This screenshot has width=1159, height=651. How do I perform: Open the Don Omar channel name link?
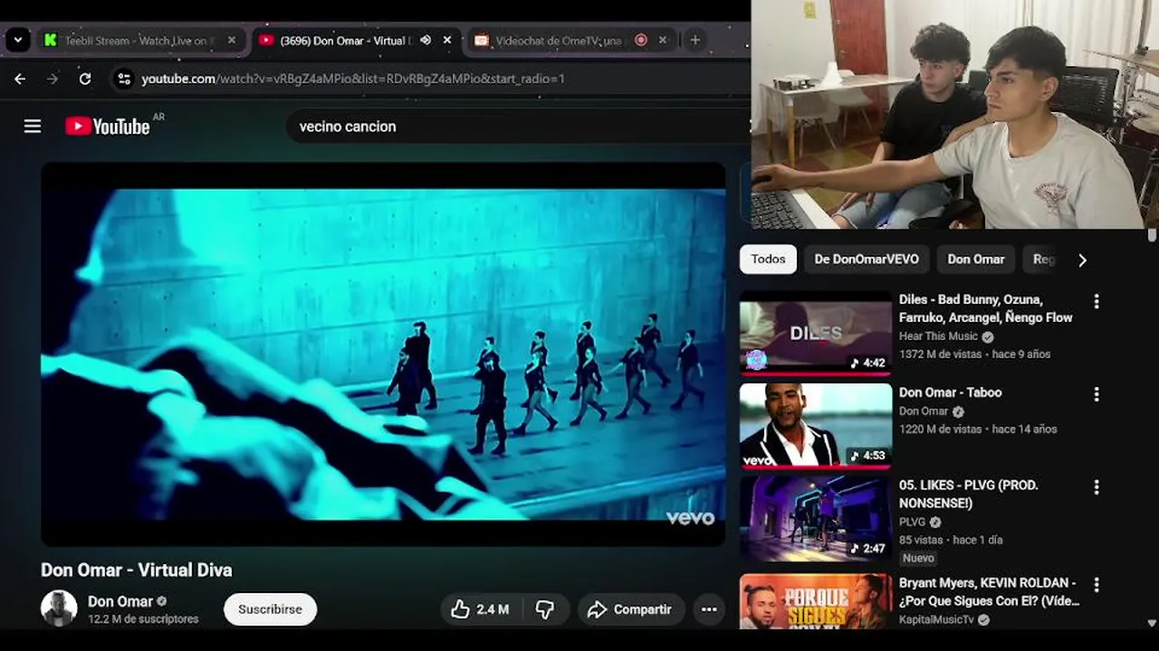[x=120, y=601]
